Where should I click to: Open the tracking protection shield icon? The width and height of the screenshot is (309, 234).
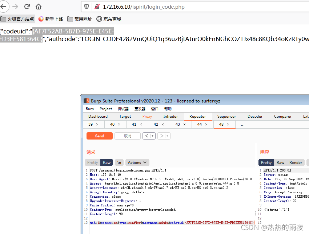[x=87, y=7]
